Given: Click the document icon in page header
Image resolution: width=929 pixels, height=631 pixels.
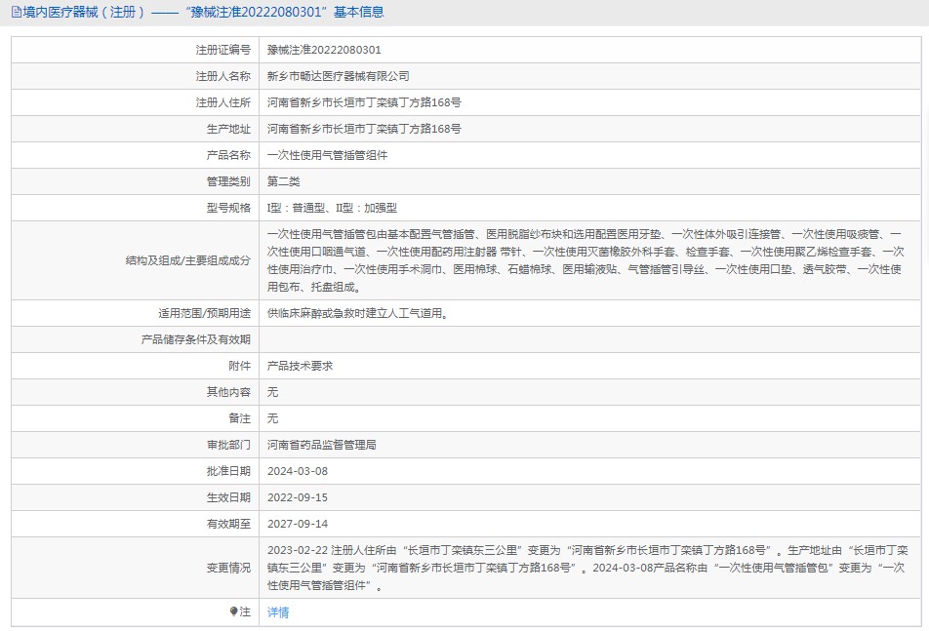Looking at the screenshot, I should point(15,13).
